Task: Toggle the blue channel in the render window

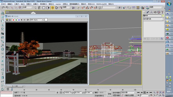Action: [x=19, y=20]
